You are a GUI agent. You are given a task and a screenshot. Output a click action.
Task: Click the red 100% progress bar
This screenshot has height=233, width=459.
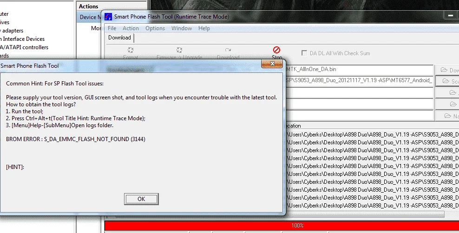(x=282, y=226)
